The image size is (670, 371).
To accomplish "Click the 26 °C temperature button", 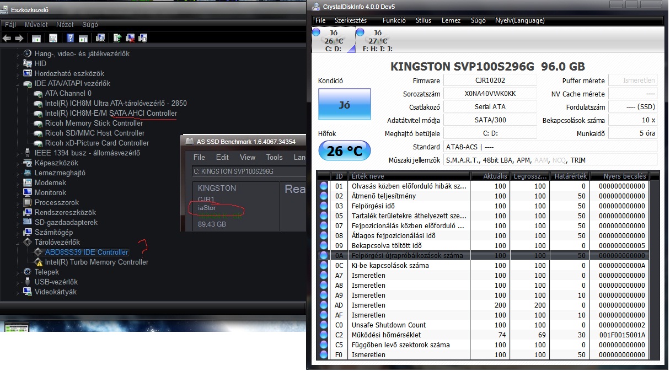I will (344, 151).
